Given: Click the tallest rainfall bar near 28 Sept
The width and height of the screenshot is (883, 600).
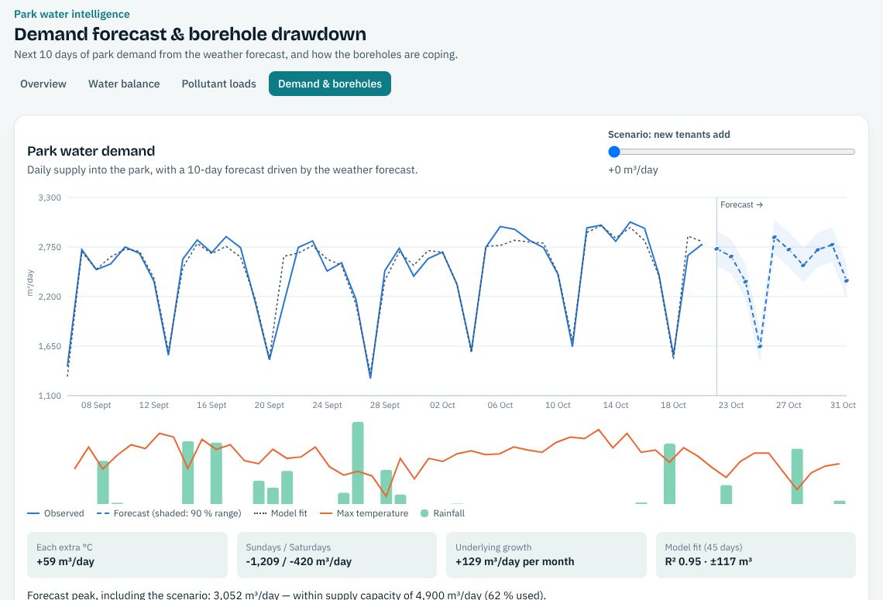Looking at the screenshot, I should [x=358, y=463].
